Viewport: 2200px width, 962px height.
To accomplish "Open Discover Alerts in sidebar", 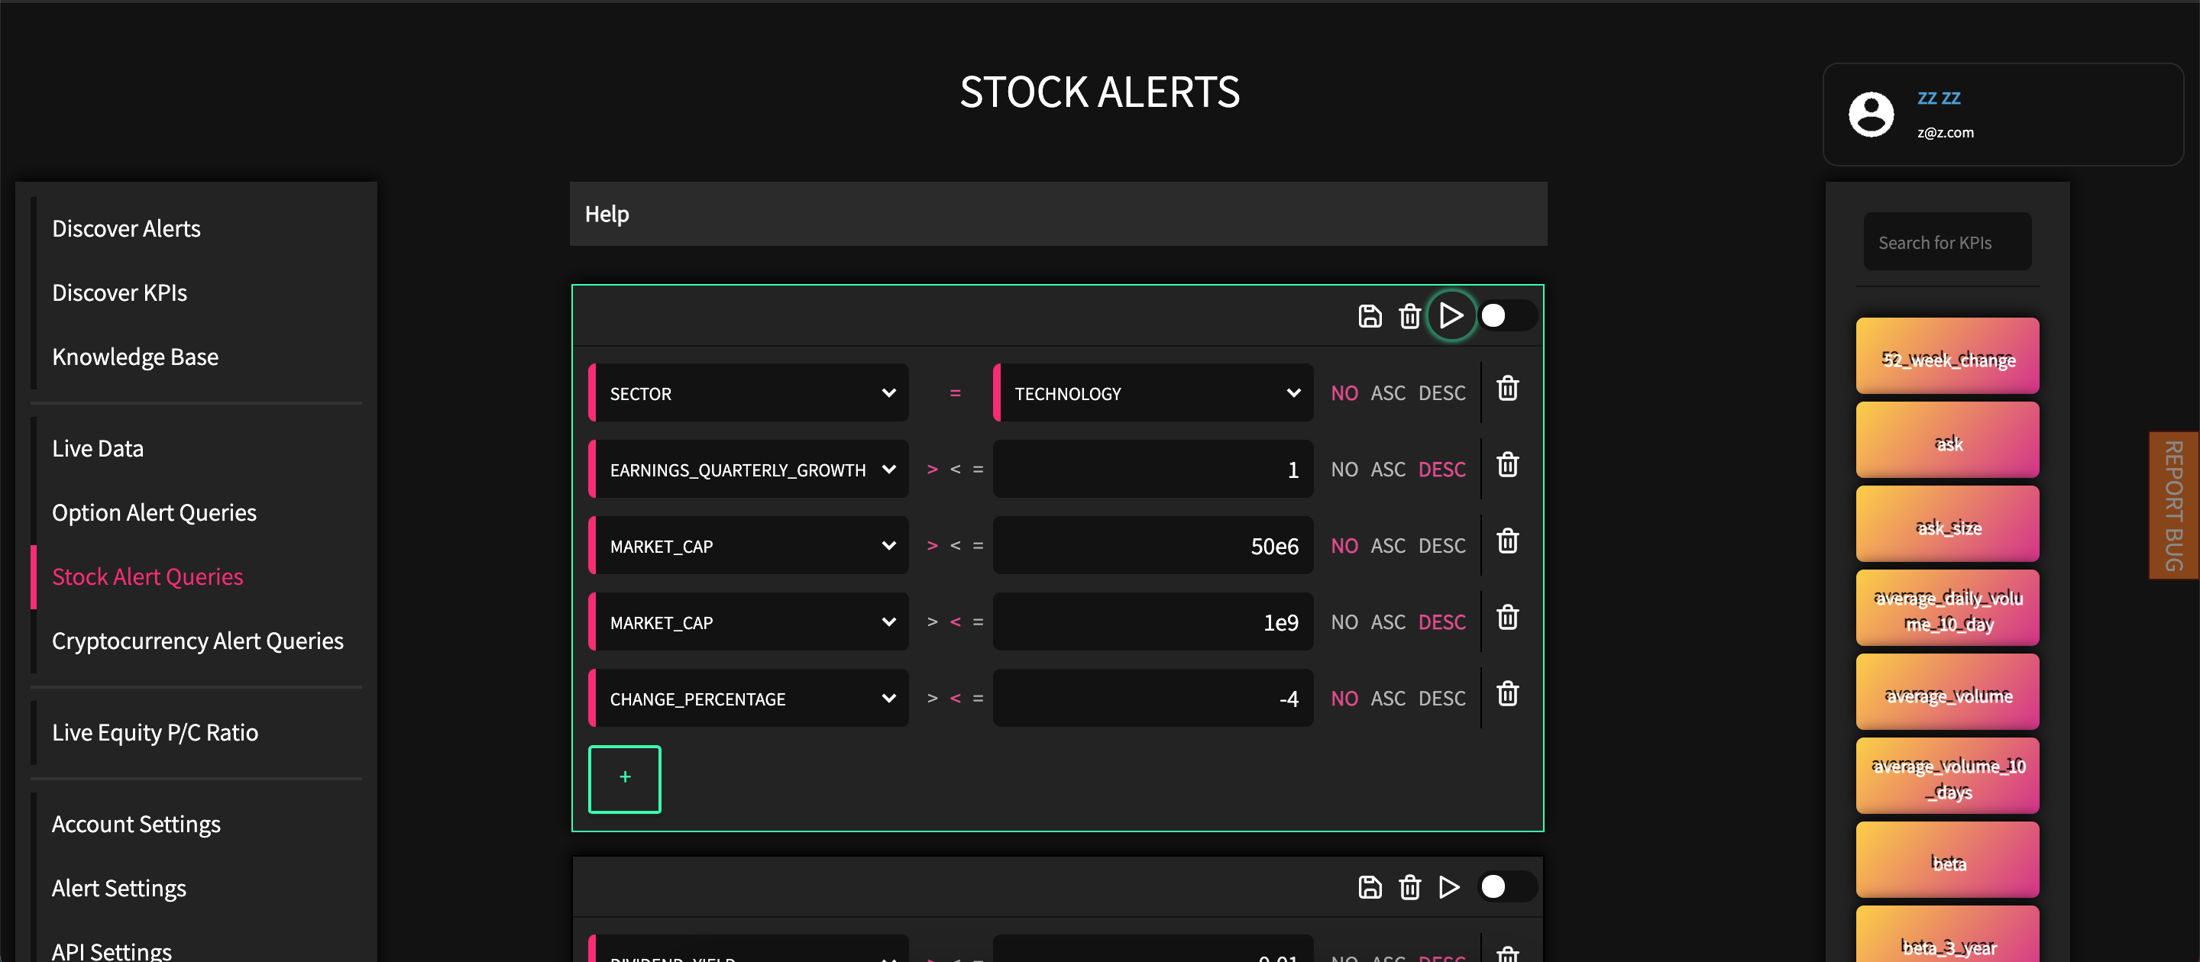I will (x=126, y=228).
